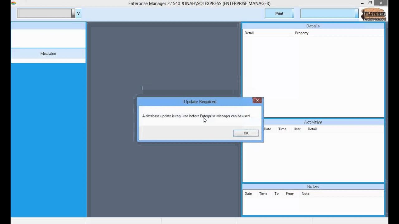
Task: Click Time column in Notes table
Action: [263, 194]
